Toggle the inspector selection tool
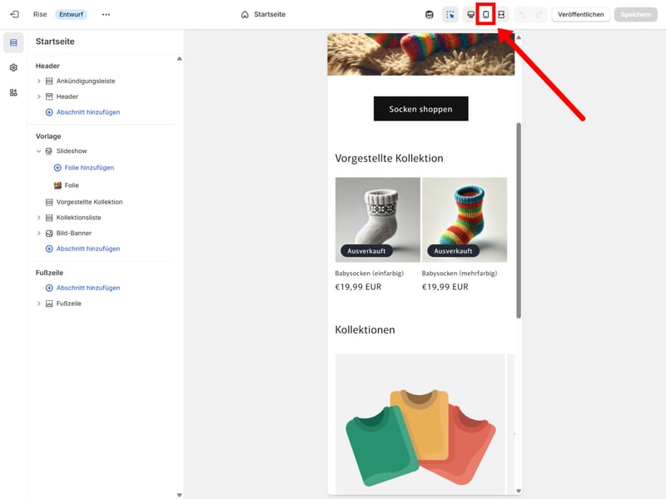 [450, 14]
